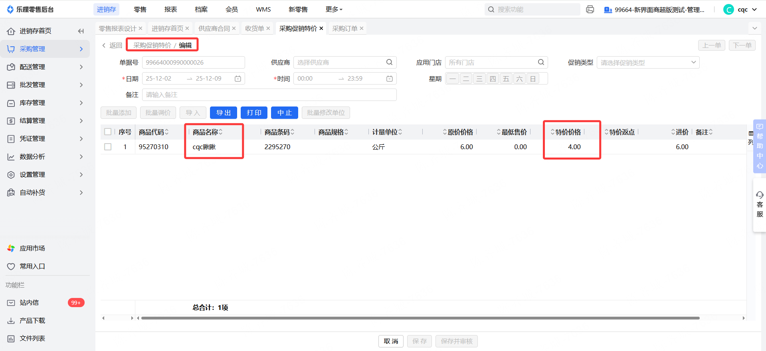Expand 库存管理 sidebar menu
This screenshot has height=351, width=766.
point(45,103)
